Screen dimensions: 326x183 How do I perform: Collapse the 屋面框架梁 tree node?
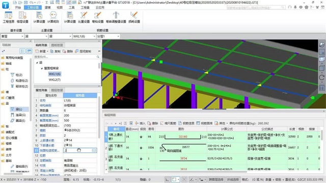coord(42,68)
